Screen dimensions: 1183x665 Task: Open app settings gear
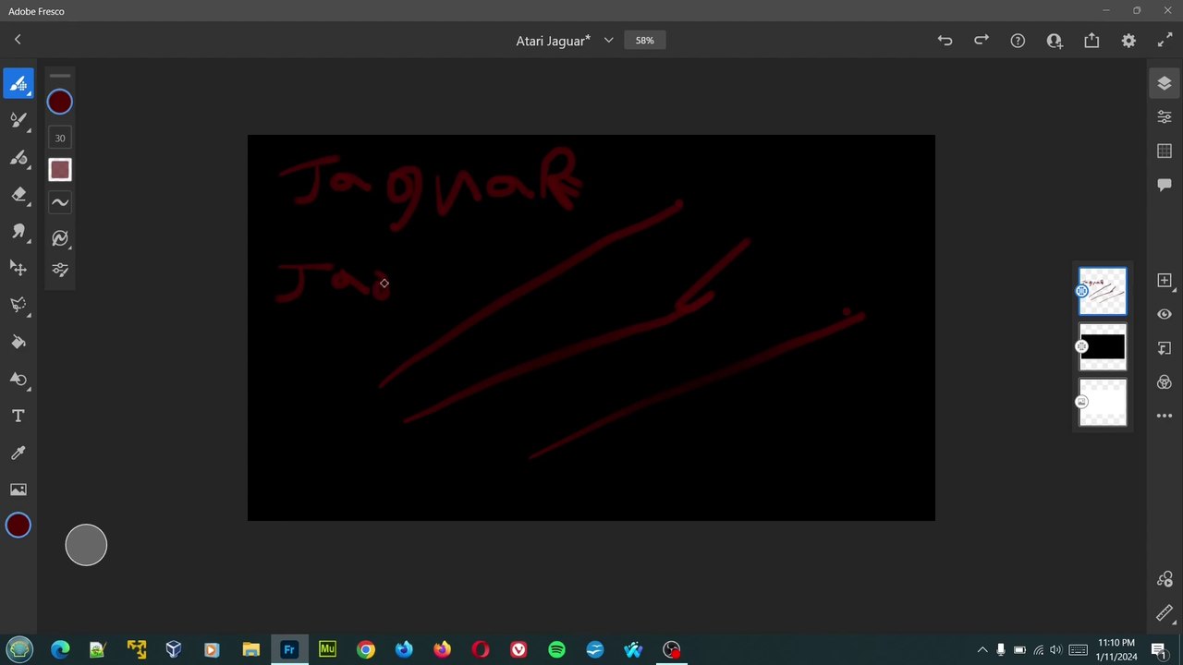click(1128, 41)
